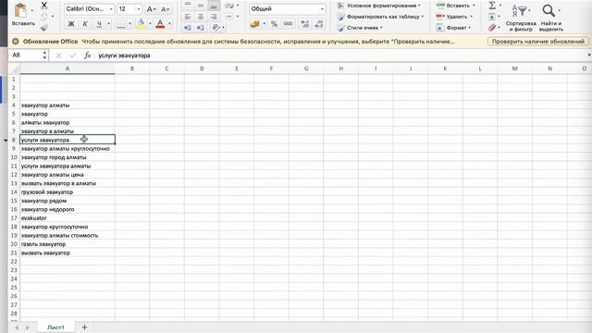Click Проверить наличие обновлений button
The height and width of the screenshot is (333, 592).
click(538, 42)
